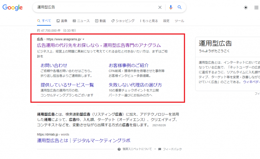Switch to the 画像 tab
This screenshot has width=260, height=159.
(62, 21)
